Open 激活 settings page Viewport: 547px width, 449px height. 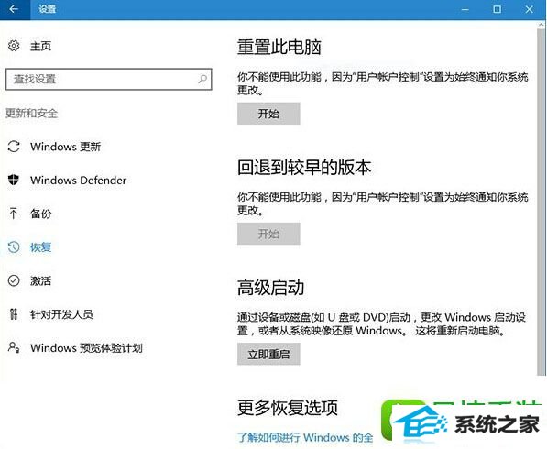pos(41,280)
